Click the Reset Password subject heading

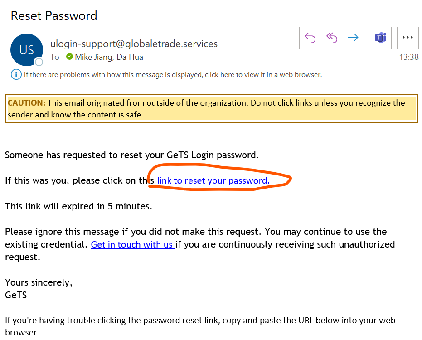[54, 15]
